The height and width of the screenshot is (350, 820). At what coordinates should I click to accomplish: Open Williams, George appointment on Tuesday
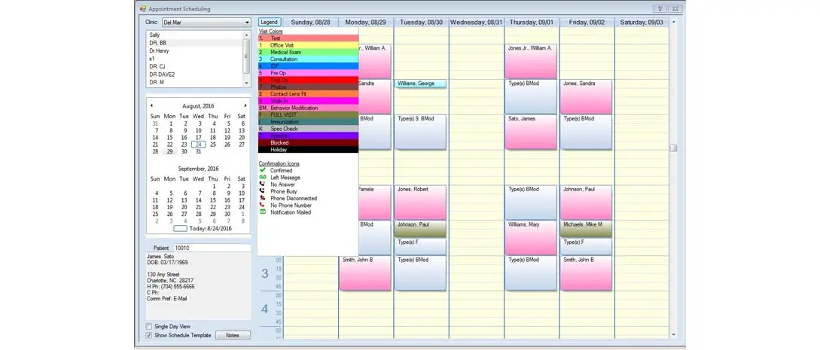click(420, 84)
